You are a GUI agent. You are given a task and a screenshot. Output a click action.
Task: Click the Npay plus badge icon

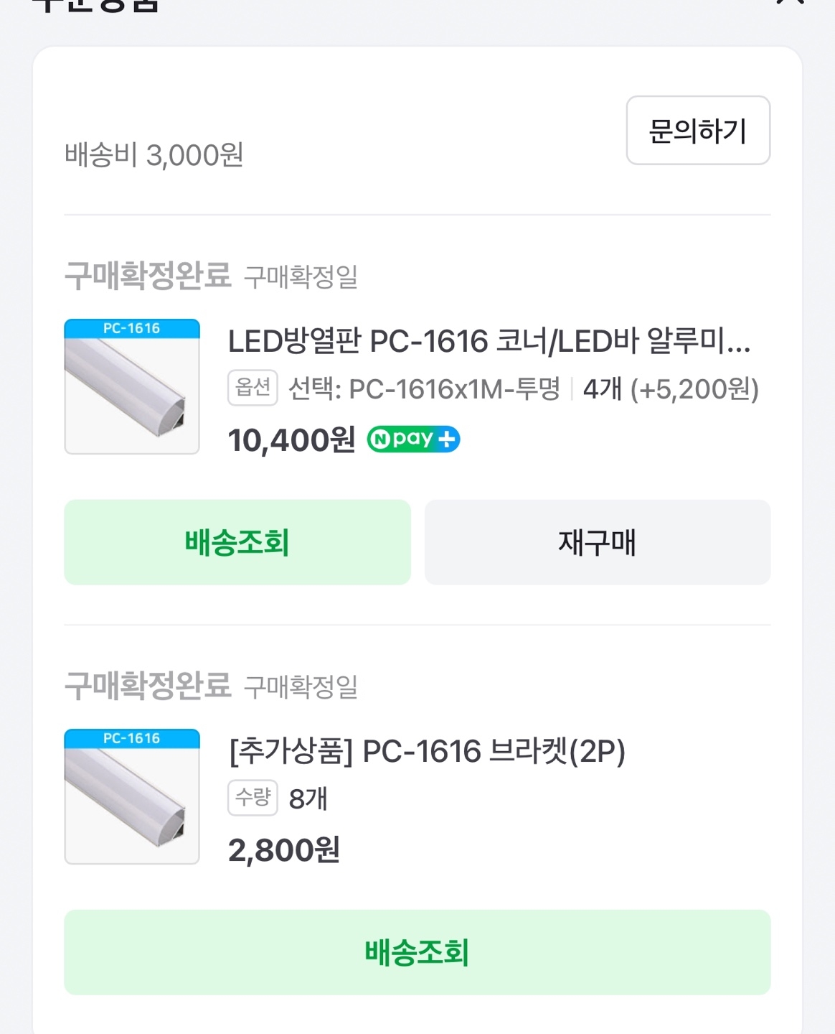point(413,439)
